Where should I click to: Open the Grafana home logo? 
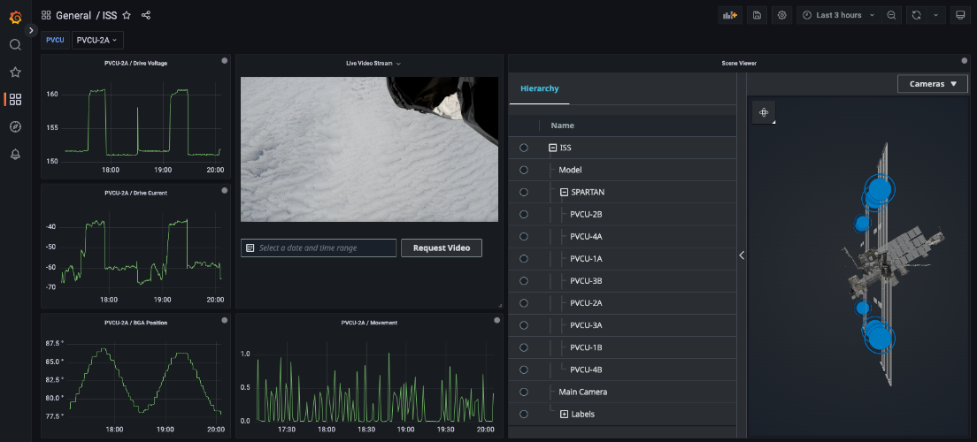[16, 17]
